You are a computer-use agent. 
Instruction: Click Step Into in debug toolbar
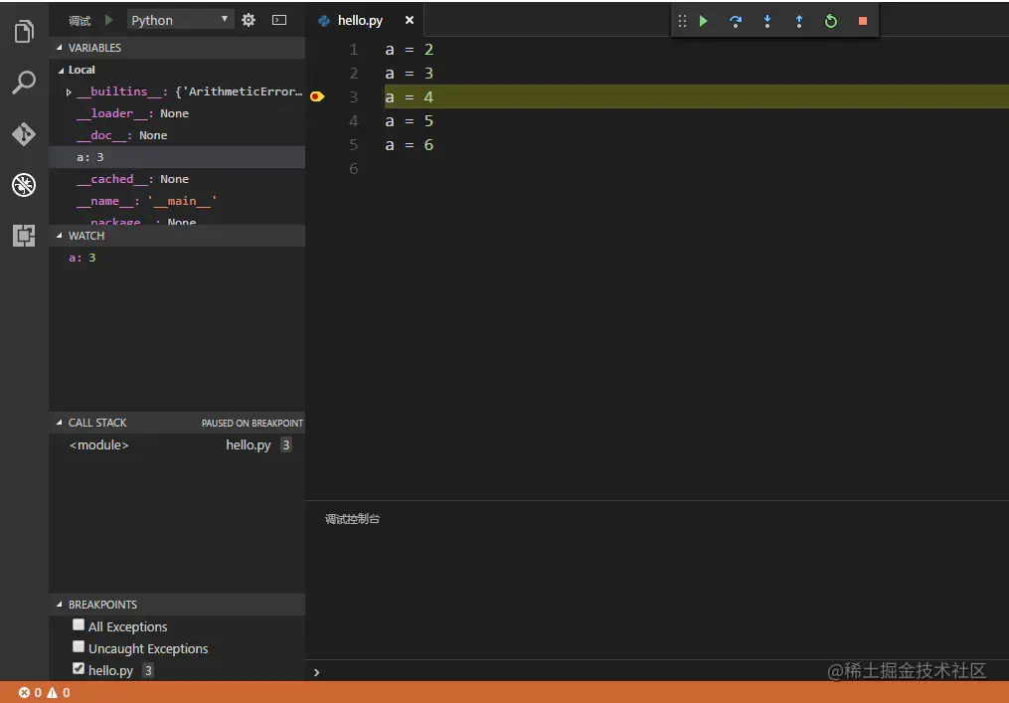pyautogui.click(x=767, y=21)
